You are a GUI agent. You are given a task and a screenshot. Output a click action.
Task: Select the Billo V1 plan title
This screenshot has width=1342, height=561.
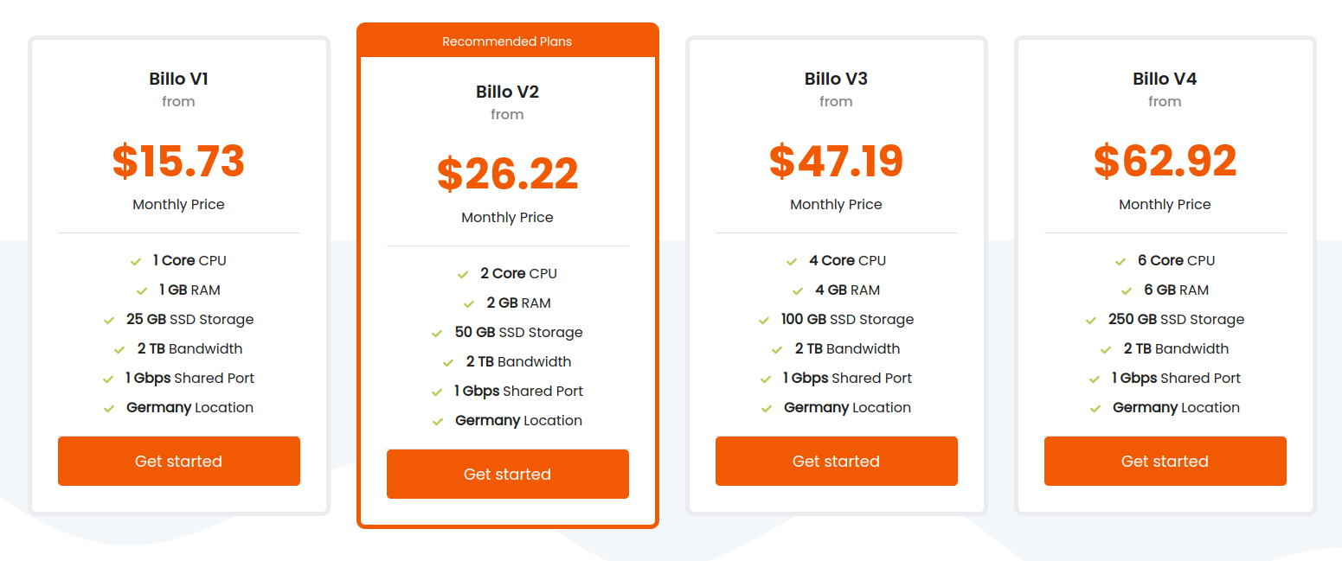[x=178, y=79]
